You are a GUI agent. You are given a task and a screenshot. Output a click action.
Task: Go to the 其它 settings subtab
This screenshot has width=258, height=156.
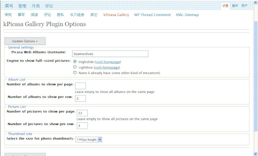94,15
